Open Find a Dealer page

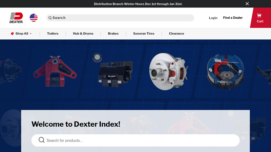(233, 18)
